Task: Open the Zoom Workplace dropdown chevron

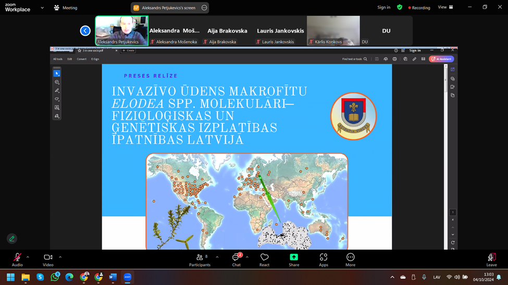Action: coord(42,7)
